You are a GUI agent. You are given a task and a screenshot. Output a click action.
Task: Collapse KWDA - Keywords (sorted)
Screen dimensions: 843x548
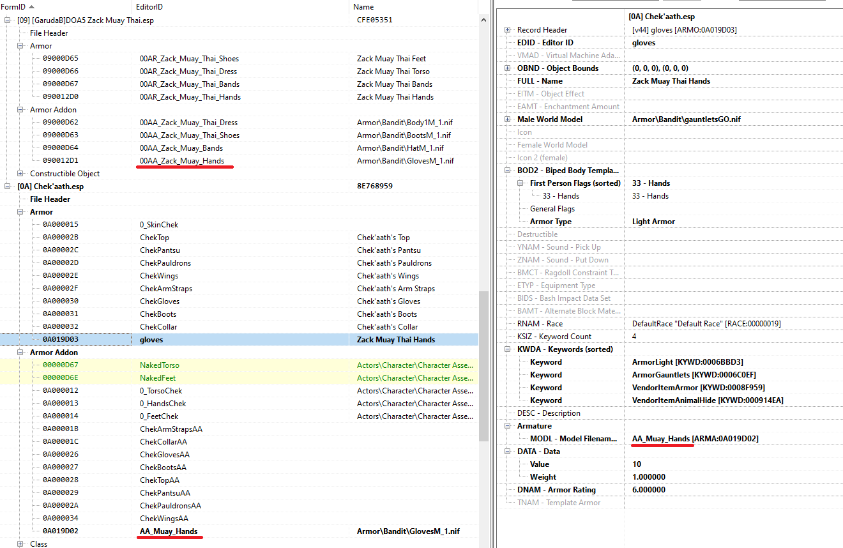507,349
